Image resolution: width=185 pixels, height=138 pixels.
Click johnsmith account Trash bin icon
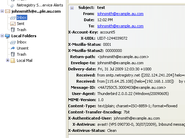[13, 30]
